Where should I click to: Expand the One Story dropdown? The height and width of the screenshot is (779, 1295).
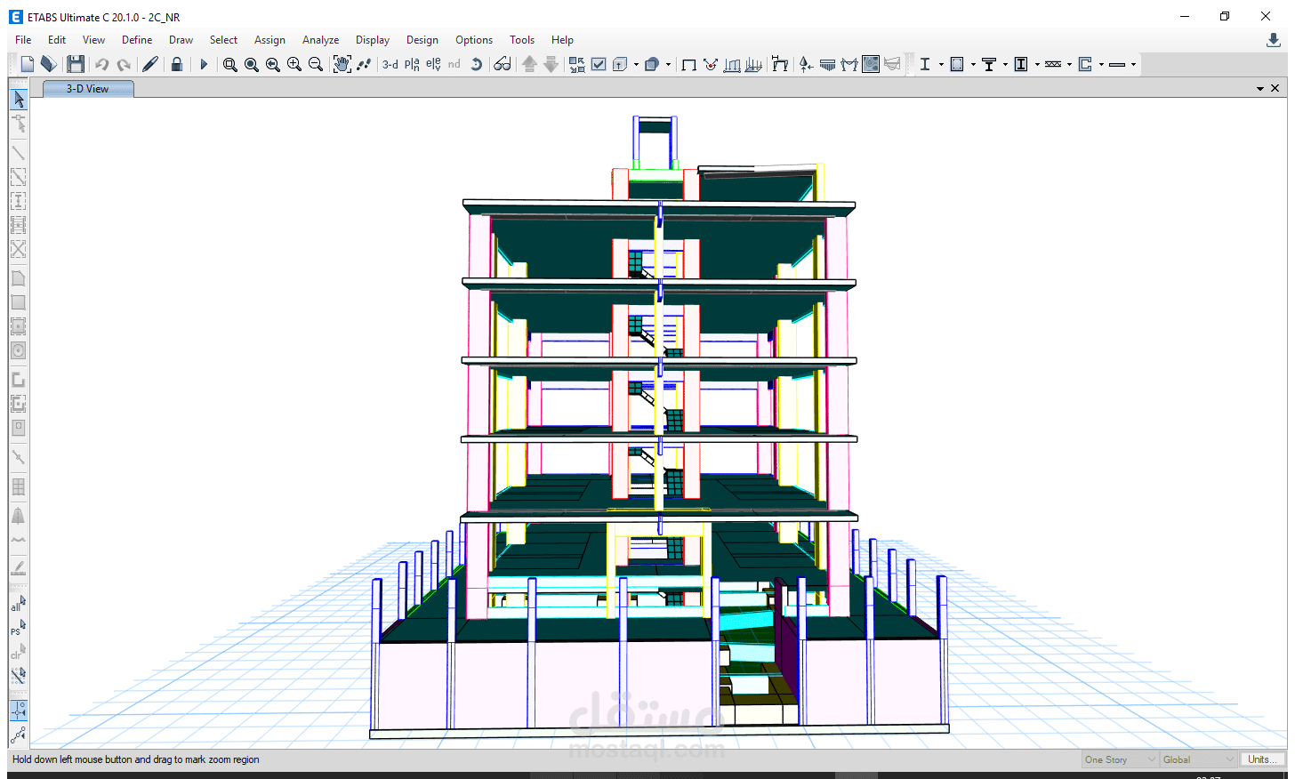[x=1120, y=759]
